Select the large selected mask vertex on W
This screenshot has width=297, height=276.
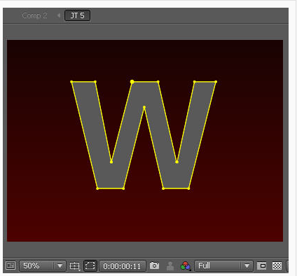[132, 81]
